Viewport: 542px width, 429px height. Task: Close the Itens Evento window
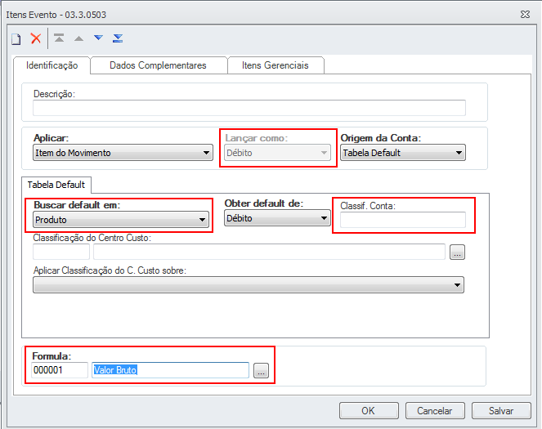coord(525,15)
